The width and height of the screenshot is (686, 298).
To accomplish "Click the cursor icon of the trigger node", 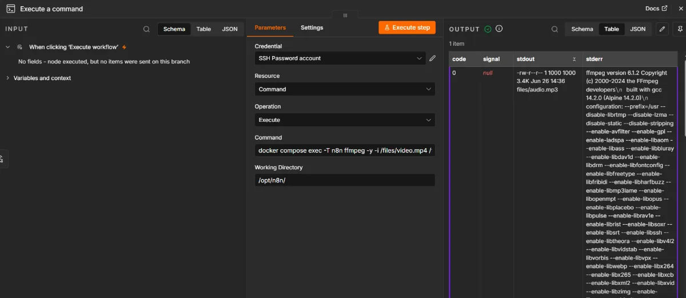I will (x=20, y=47).
